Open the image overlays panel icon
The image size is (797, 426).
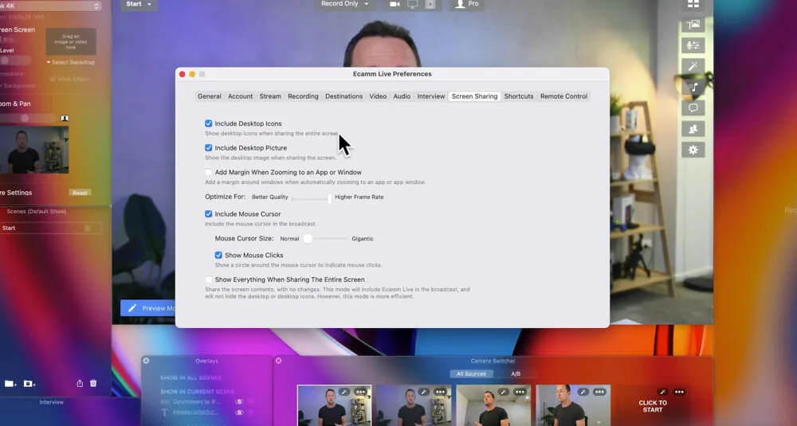pyautogui.click(x=693, y=25)
